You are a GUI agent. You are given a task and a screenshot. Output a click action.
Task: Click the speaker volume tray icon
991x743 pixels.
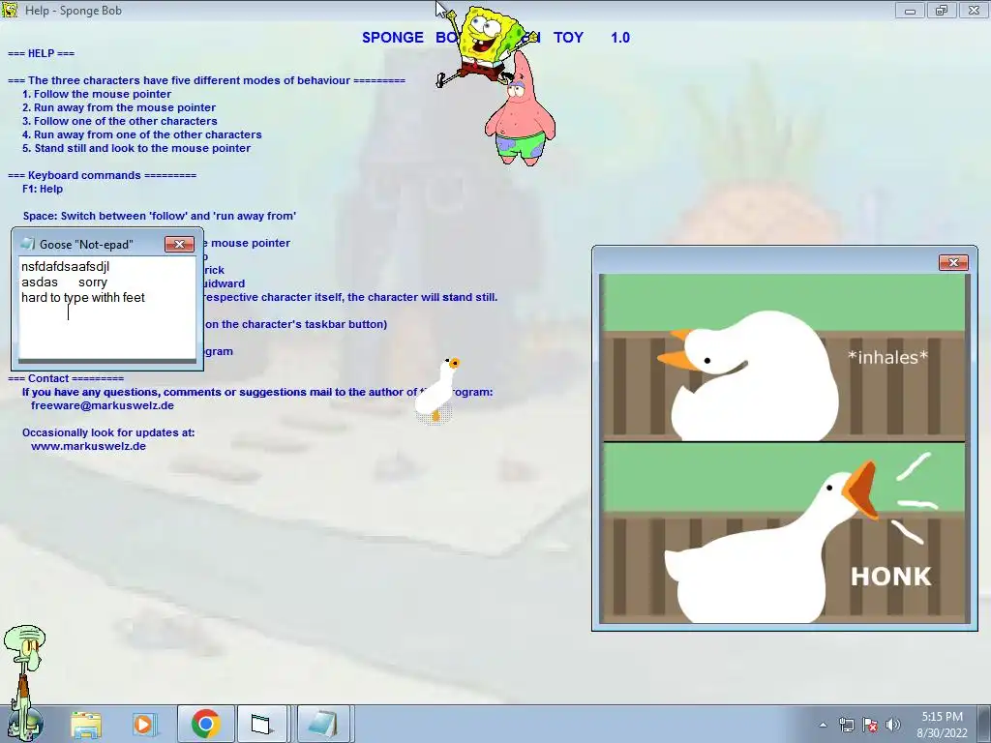[x=892, y=725]
